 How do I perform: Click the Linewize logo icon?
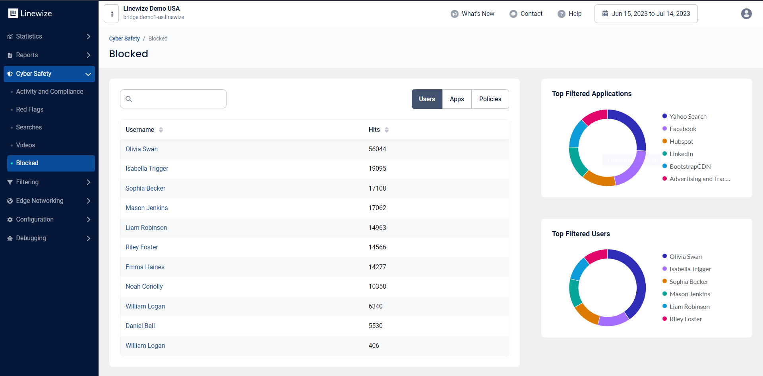point(13,13)
